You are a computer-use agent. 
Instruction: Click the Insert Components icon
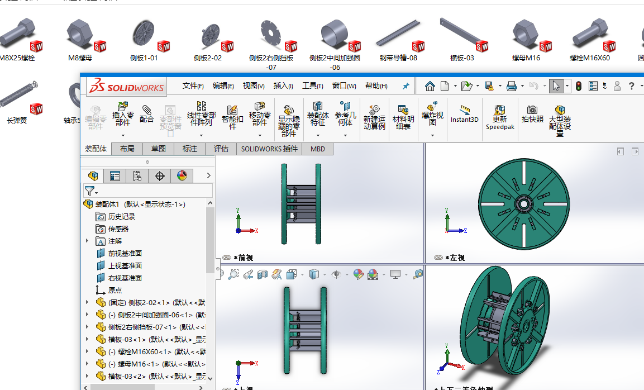pos(122,107)
